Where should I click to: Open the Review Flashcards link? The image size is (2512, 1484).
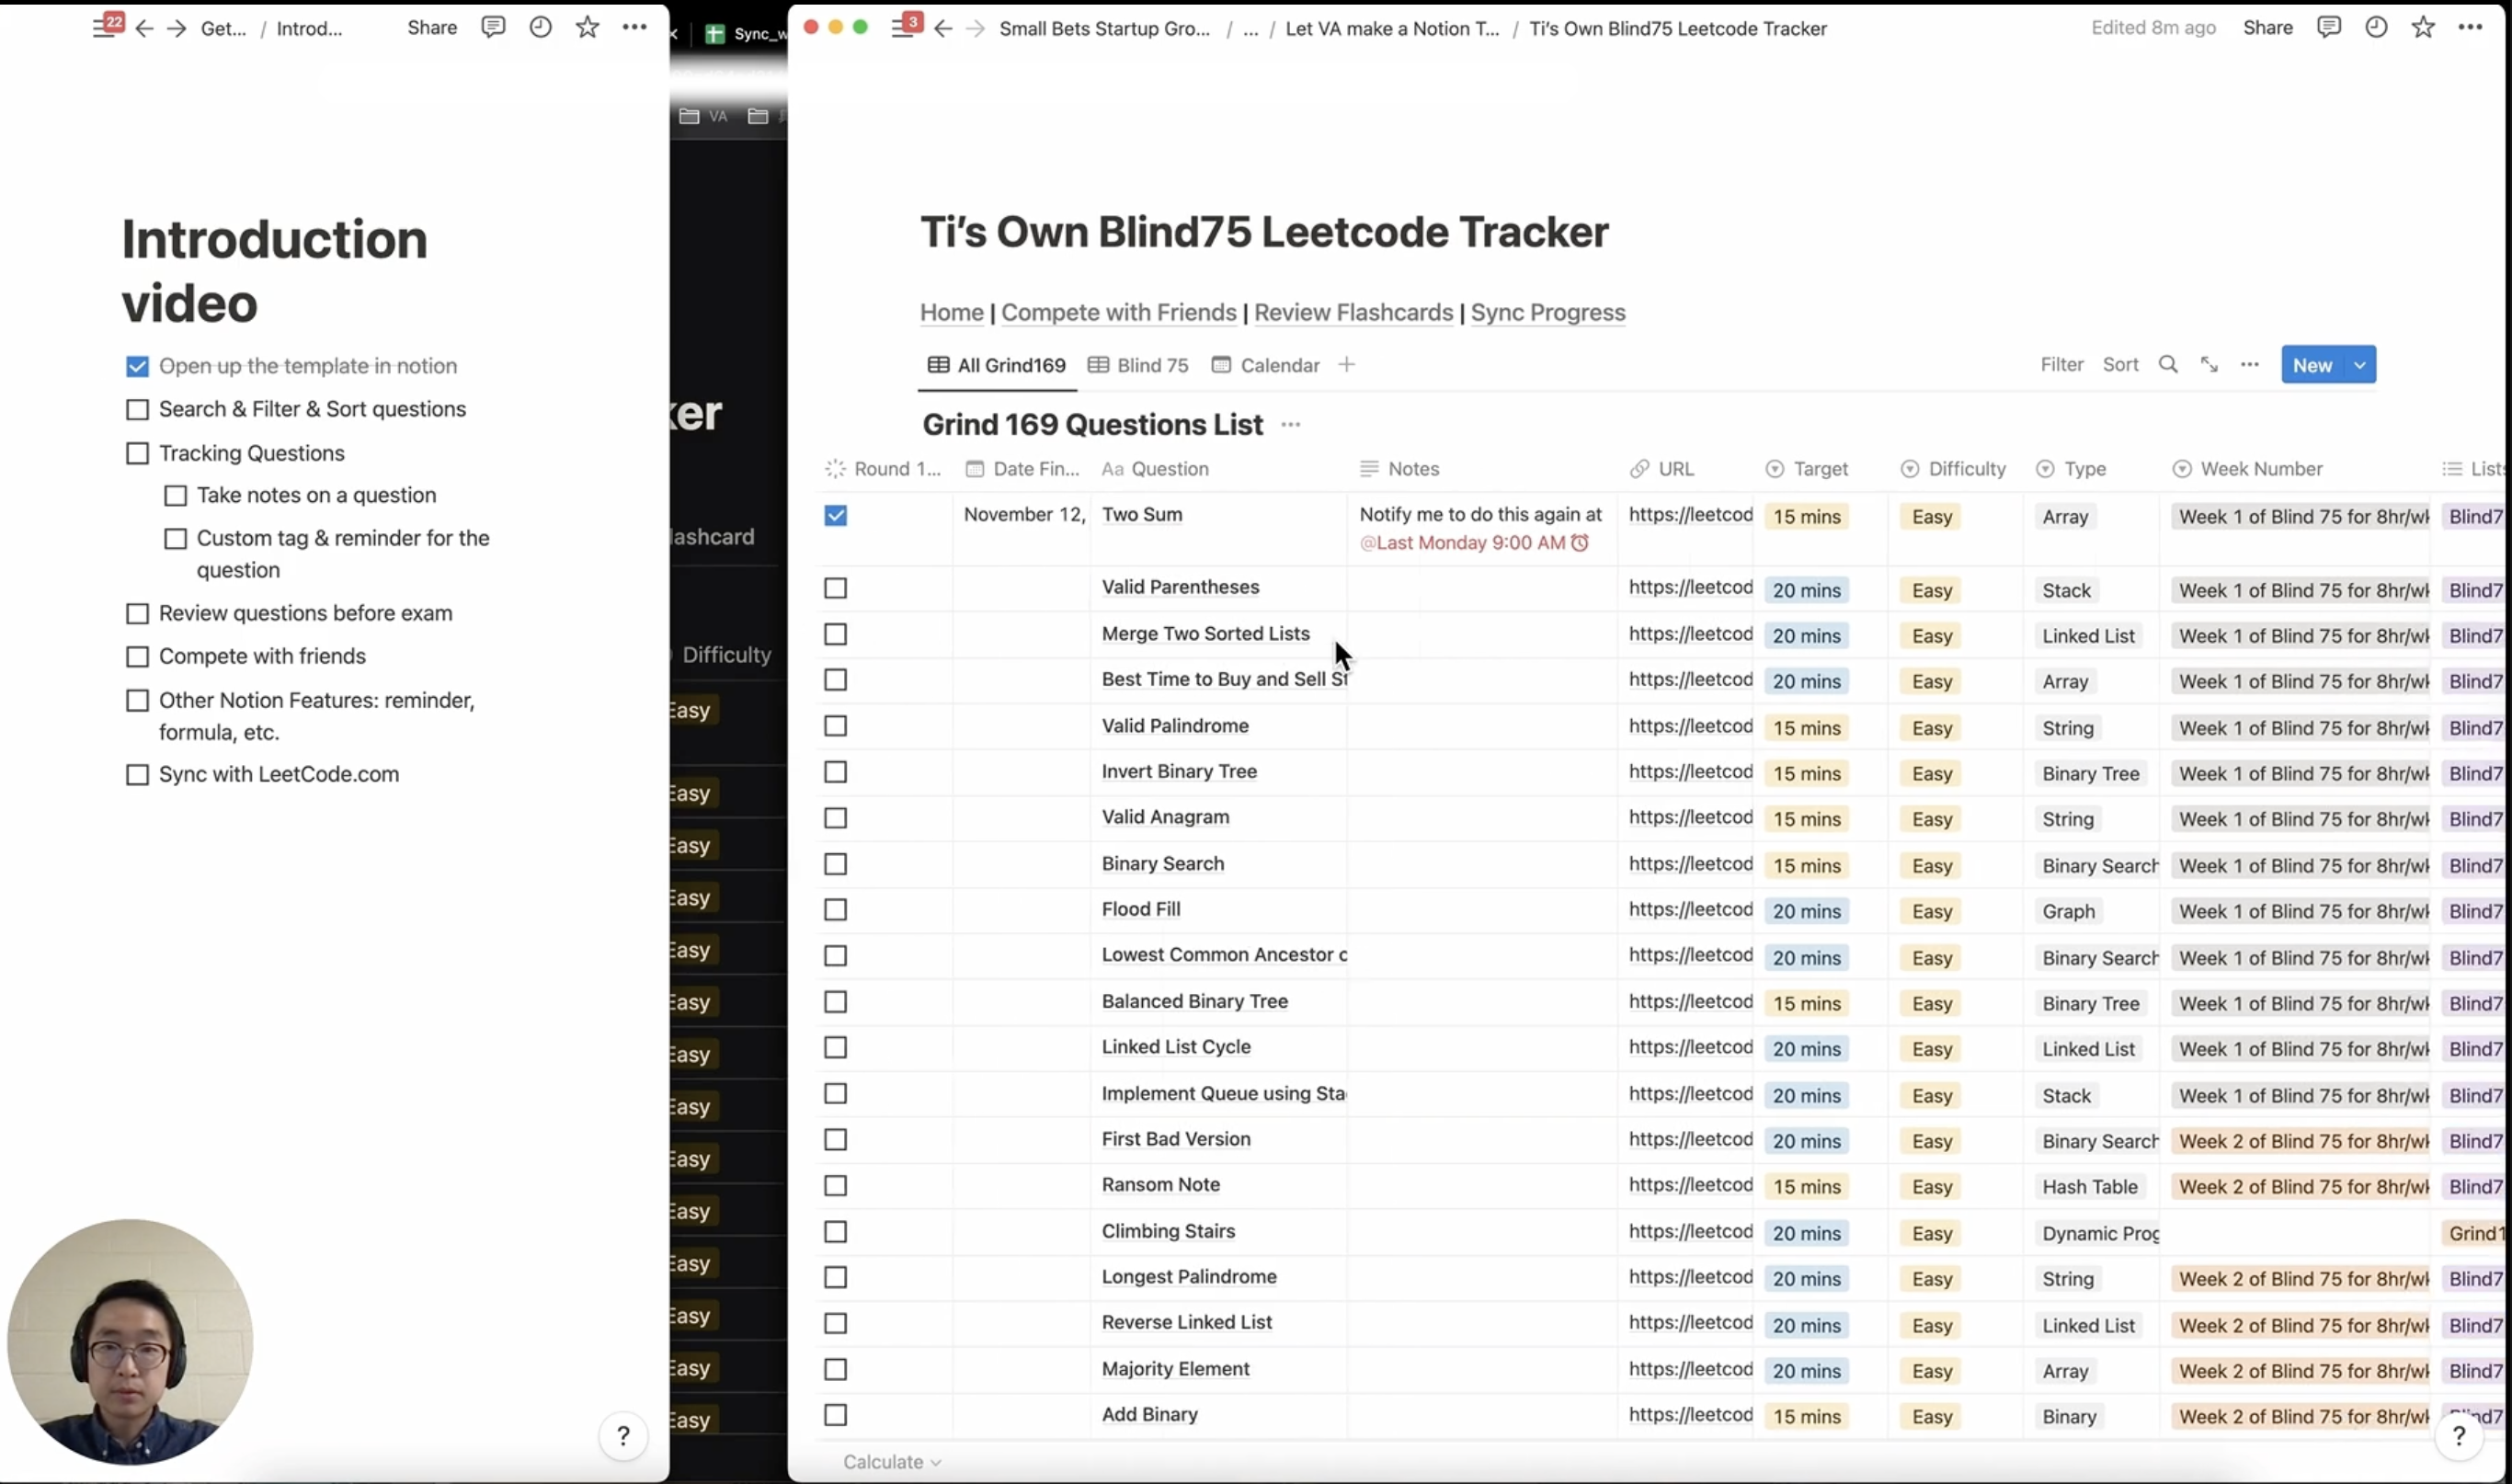(x=1353, y=313)
